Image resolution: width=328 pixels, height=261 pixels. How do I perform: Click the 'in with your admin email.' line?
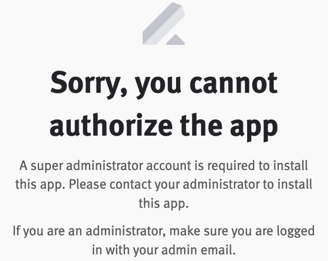click(164, 250)
